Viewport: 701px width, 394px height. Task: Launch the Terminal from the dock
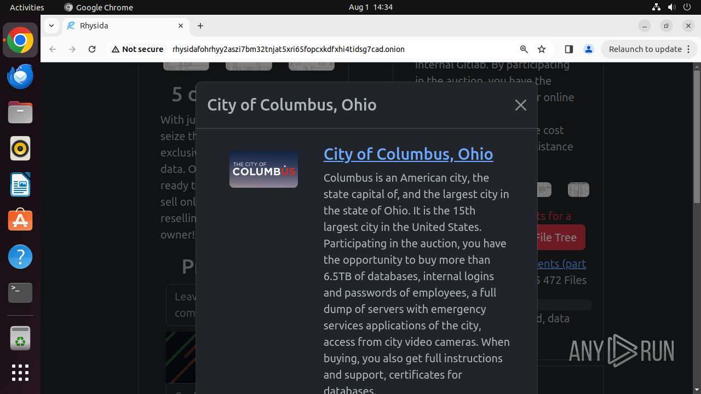click(x=20, y=293)
